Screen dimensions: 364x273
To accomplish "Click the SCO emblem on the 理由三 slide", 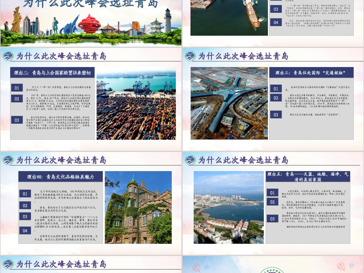I will 190,56.
